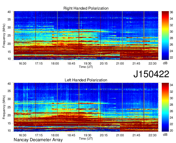
Task: Click the upper plot's 'Time (UT)' axis label
Action: click(x=86, y=67)
